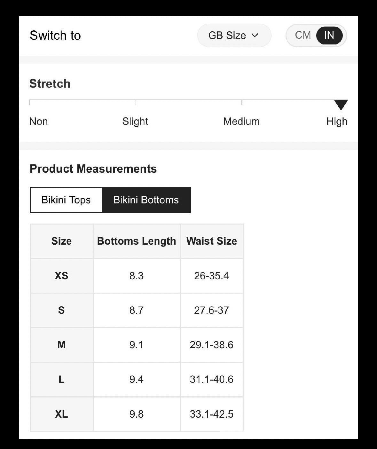Switch units to CM
377x449 pixels.
coord(303,35)
